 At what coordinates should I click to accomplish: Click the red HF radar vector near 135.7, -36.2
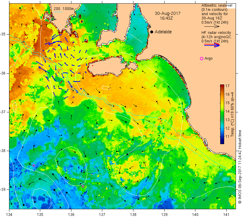(x=61, y=82)
